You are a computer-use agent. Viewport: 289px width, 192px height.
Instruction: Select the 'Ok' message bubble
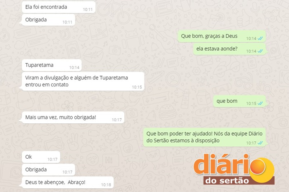(x=41, y=157)
